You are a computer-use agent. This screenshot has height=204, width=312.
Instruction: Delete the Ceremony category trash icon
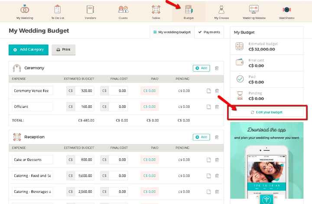[x=217, y=68]
